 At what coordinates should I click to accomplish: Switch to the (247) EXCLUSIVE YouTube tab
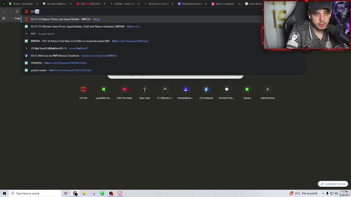click(90, 4)
